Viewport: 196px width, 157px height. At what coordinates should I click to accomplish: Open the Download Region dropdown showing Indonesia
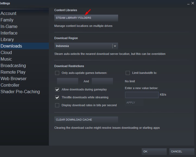(86, 46)
